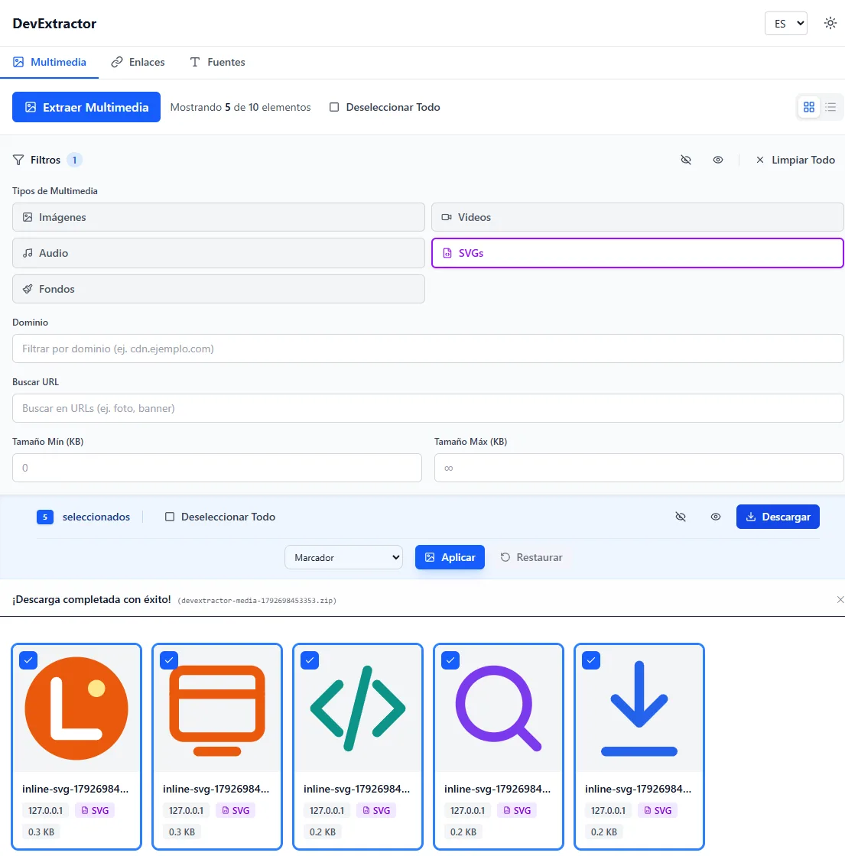Open the purple magnifier thumbnail
This screenshot has height=856, width=845.
(499, 708)
